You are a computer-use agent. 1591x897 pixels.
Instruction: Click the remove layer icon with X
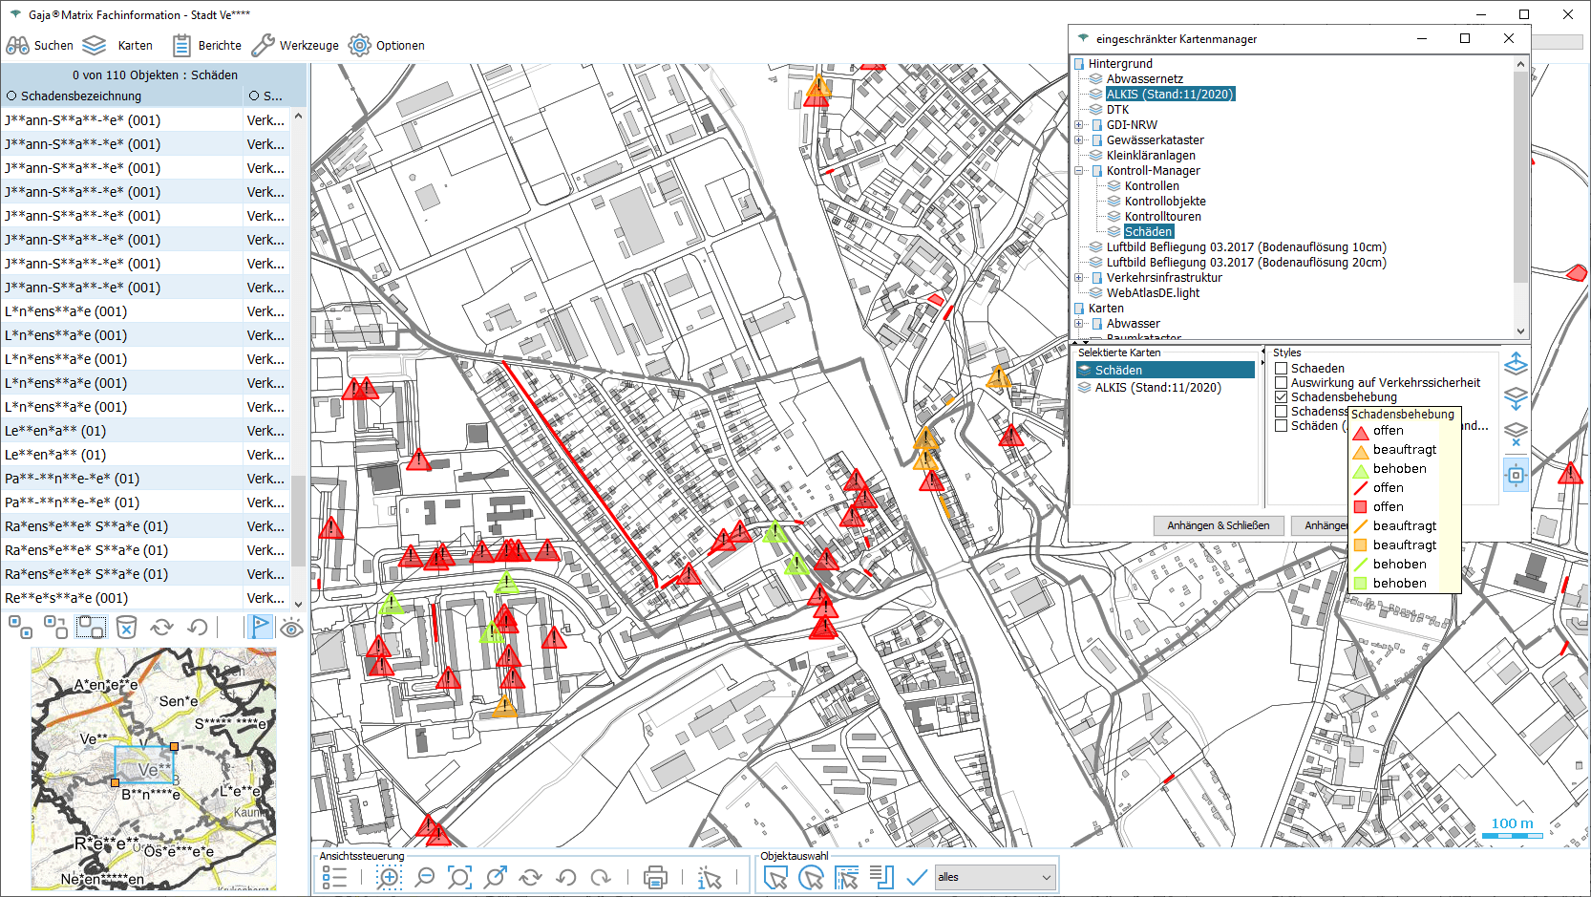[1516, 435]
